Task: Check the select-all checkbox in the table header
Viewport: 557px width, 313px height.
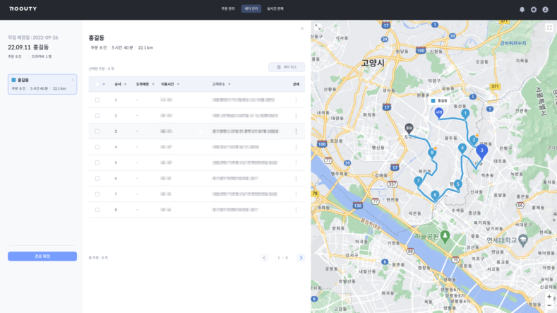Action: (97, 84)
